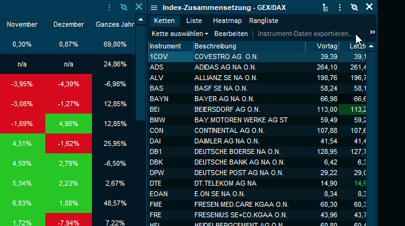
Task: Select the 1COV instrument cell
Action: (171, 57)
